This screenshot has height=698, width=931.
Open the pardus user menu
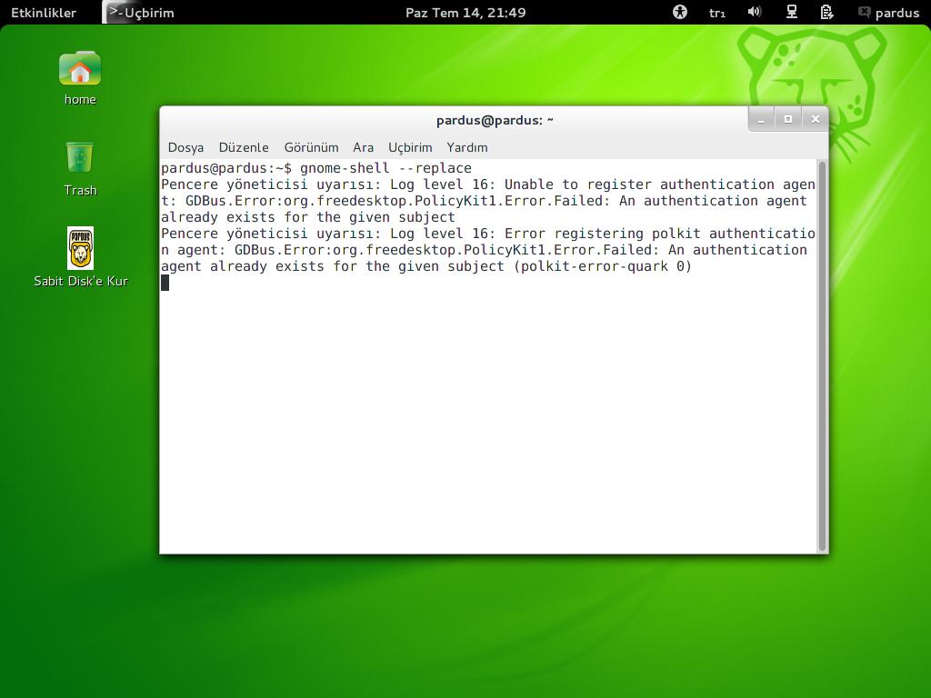[889, 13]
